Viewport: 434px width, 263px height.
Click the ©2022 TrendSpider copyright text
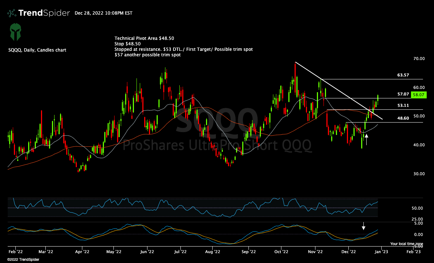[x=23, y=260]
